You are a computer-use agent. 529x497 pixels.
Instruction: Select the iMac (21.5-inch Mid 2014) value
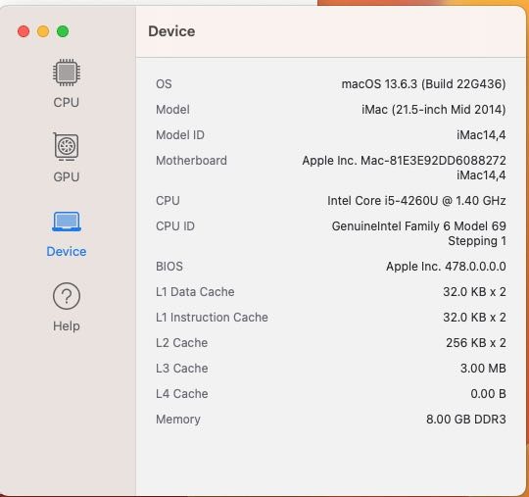(x=434, y=110)
